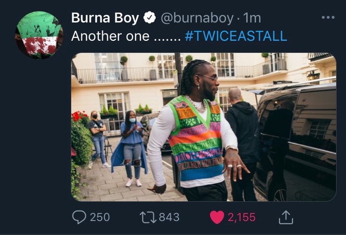Click the verified badge next to Burna Boy
Screen dimensions: 346x235
click(x=149, y=18)
